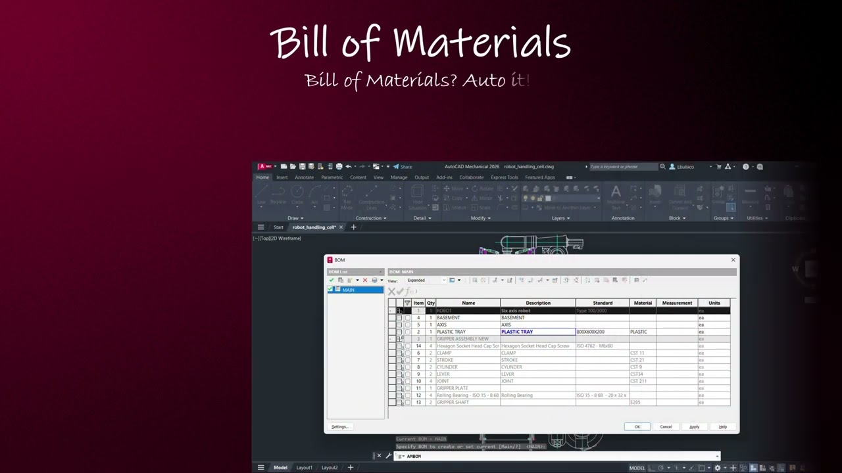The width and height of the screenshot is (842, 473).
Task: Switch to Layout2 tab
Action: click(x=330, y=468)
